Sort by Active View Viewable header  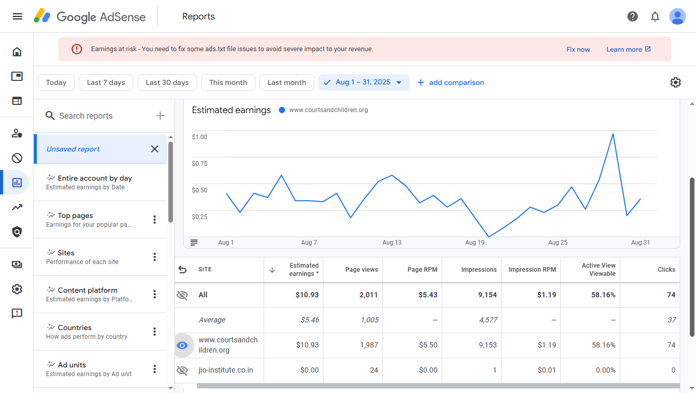click(598, 270)
